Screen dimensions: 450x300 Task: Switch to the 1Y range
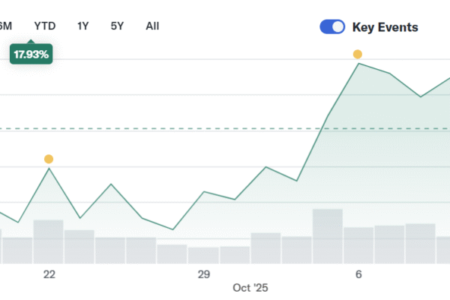click(x=83, y=25)
